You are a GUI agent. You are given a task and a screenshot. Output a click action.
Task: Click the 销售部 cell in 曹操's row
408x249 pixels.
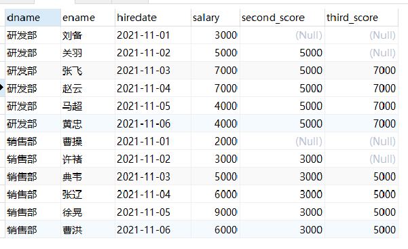[33, 141]
